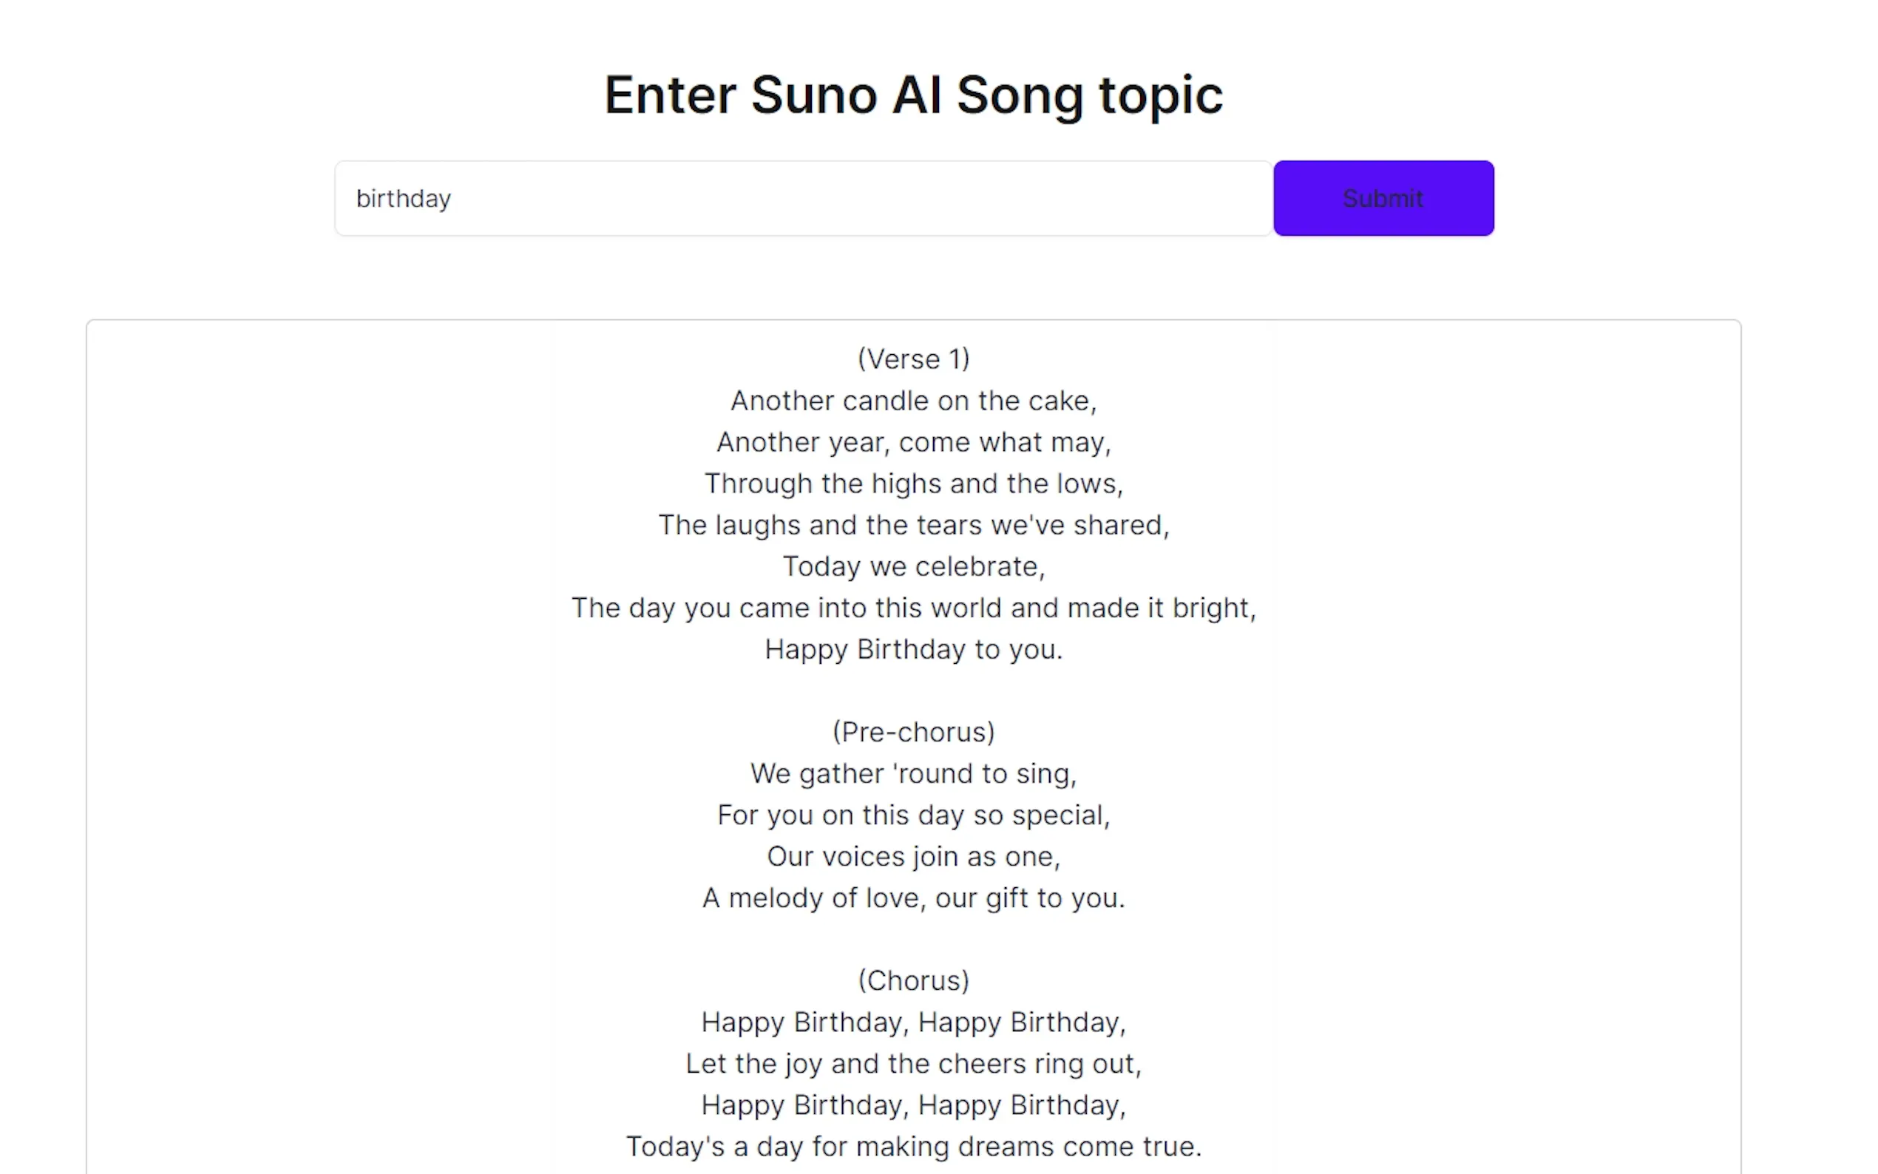Select 'Today's a day for making dreams come true.'
Image resolution: width=1878 pixels, height=1174 pixels.
[x=913, y=1145]
